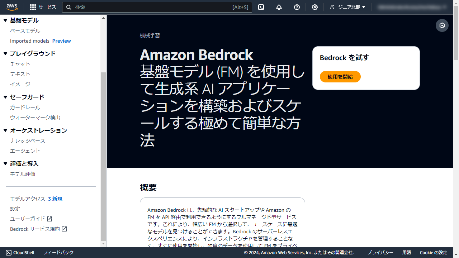Open the notifications bell icon

tap(279, 7)
